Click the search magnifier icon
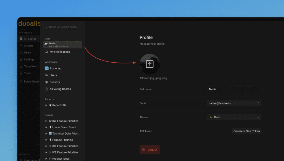Screen dimensions: 284x161 [x=46, y=27]
